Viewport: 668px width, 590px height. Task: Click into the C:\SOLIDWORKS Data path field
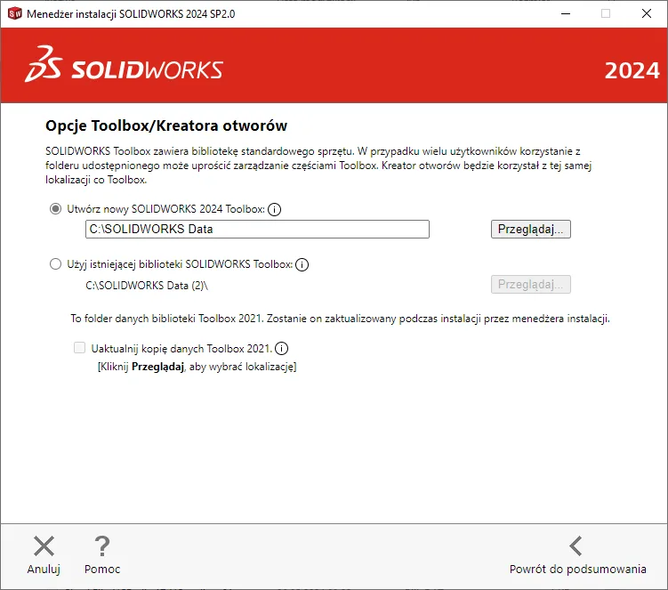[257, 229]
